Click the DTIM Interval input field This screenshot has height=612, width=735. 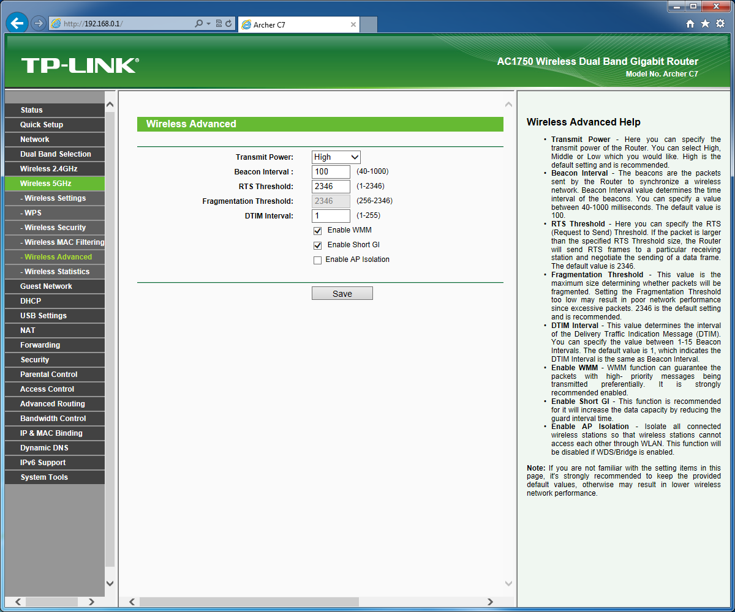331,216
